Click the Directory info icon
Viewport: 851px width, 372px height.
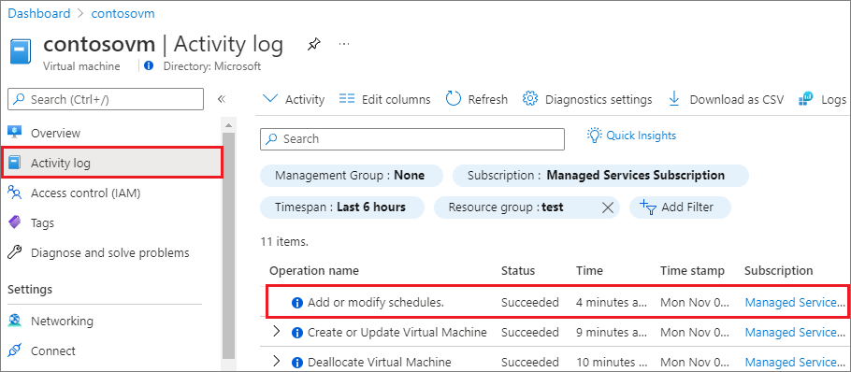coord(149,66)
